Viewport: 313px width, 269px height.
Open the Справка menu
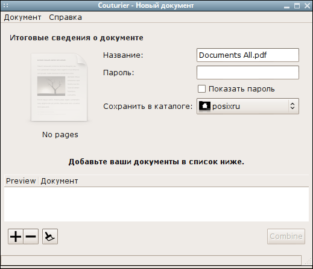pos(65,17)
